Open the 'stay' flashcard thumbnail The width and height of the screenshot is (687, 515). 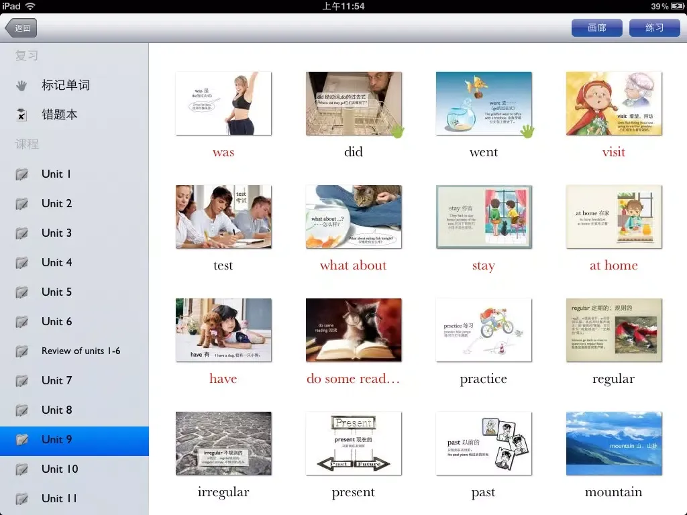(484, 217)
